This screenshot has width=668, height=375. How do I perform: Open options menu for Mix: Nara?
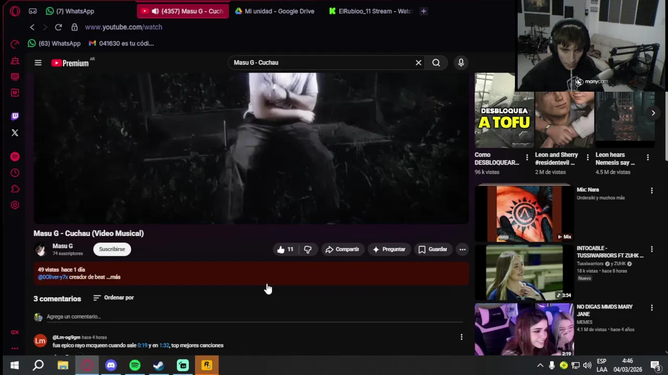click(x=651, y=191)
